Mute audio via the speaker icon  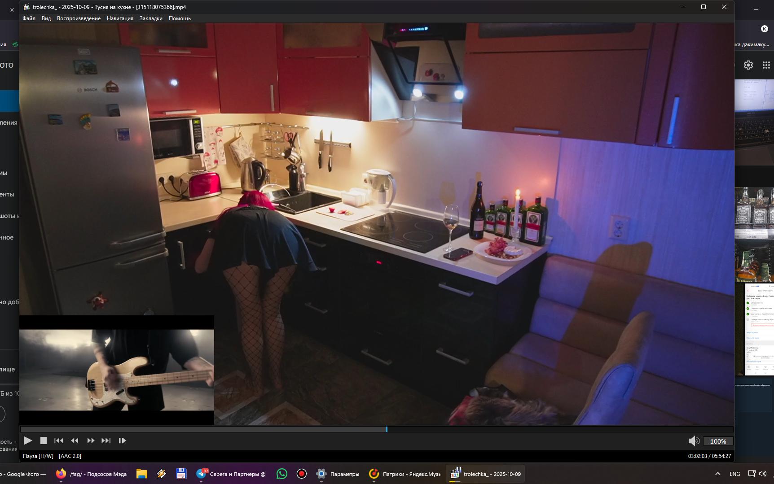[694, 441]
